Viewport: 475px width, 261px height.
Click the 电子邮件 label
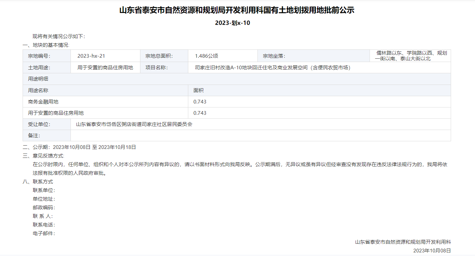coord(44,233)
